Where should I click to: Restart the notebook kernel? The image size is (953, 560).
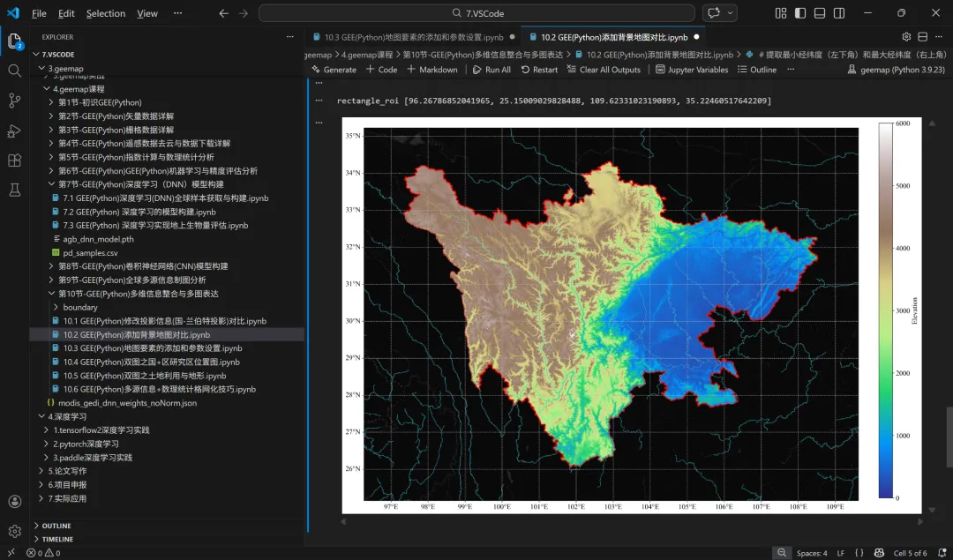pos(539,70)
